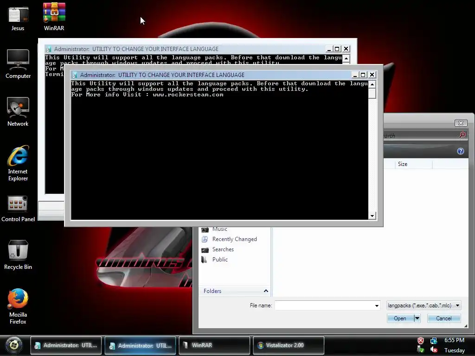Click the clock showing 6:55 PM

click(454, 340)
